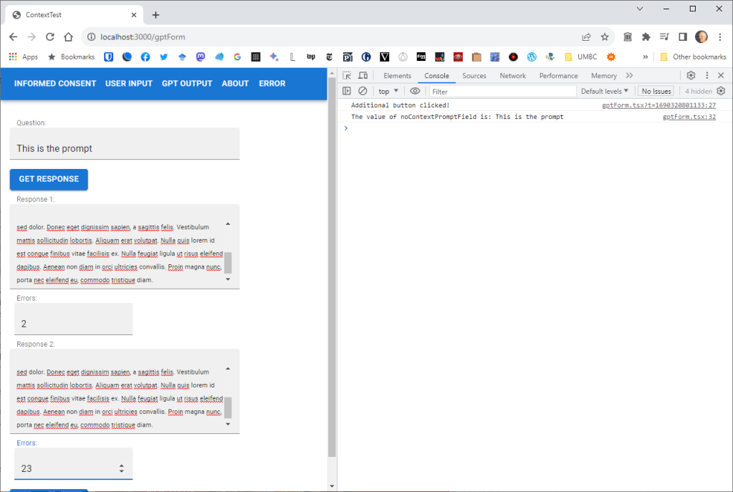Open the gptForm.tsx:32 source link
The width and height of the screenshot is (733, 492).
point(689,117)
